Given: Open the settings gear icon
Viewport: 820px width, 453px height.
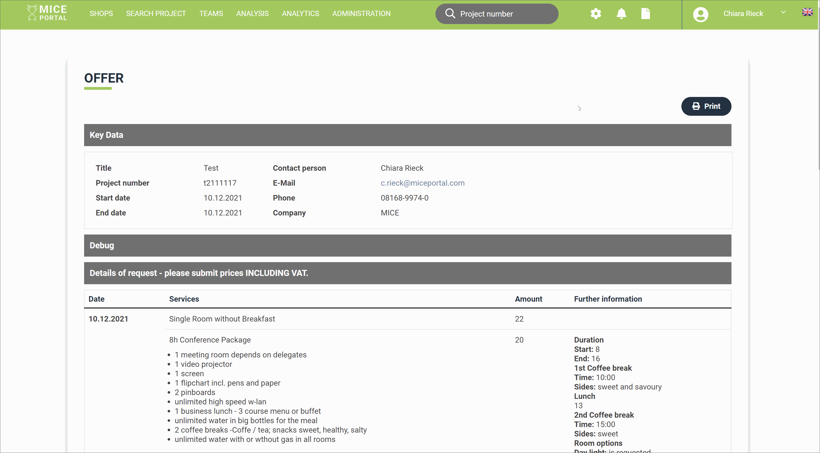Looking at the screenshot, I should coord(595,14).
